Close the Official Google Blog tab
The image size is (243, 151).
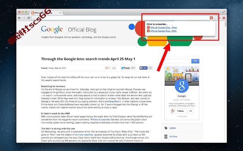coord(60,13)
